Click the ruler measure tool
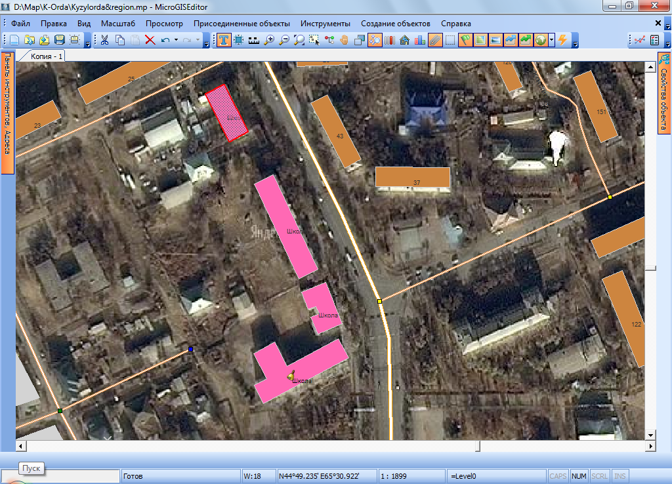Screen dimensions: 672x484 tap(254, 40)
